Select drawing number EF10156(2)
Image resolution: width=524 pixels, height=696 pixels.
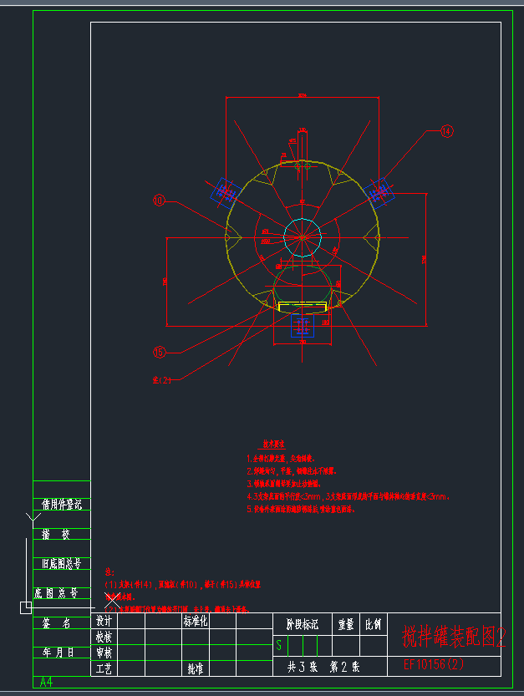433,665
